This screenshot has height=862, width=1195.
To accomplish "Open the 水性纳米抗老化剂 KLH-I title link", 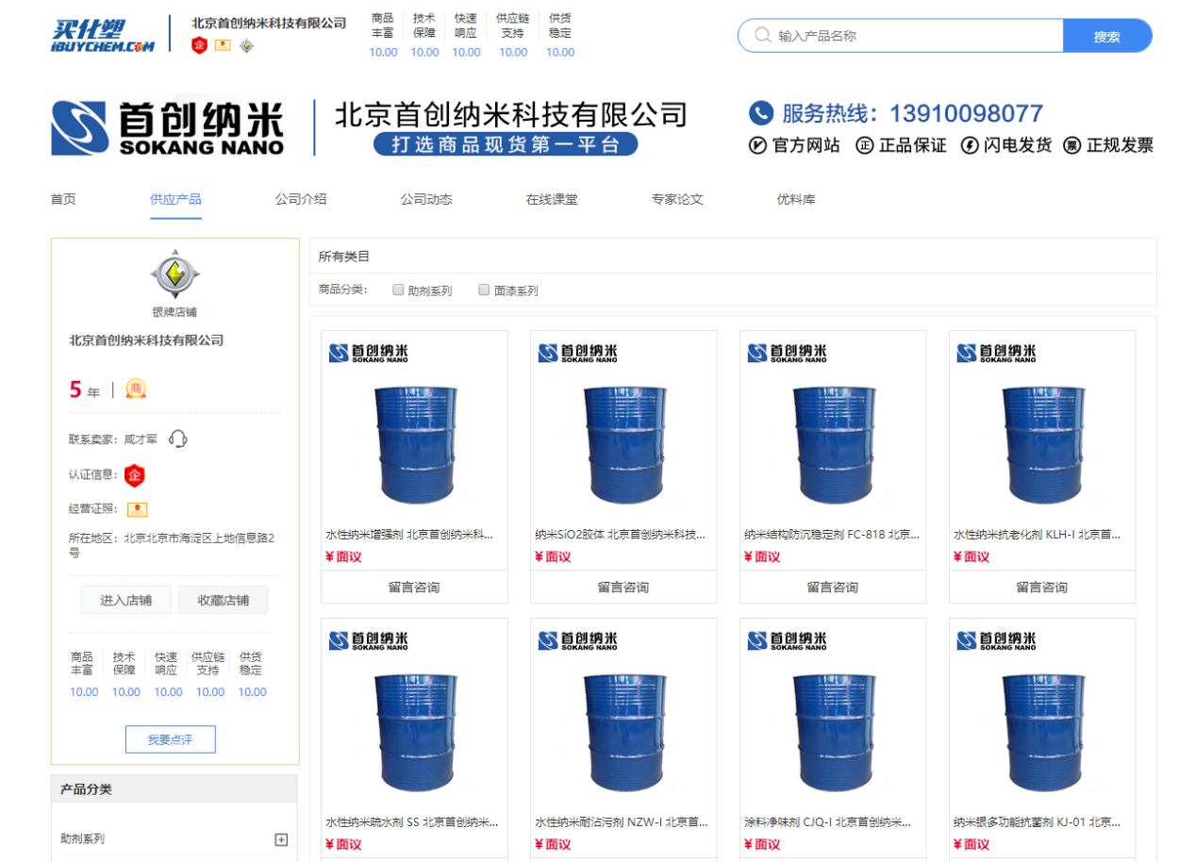I will point(1037,535).
